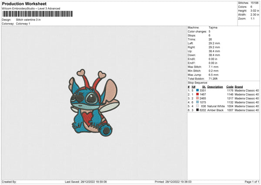
Task: Click the Width value 2.30 in
Action: (254, 15)
